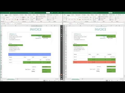
Task: Open Data tab in right window
Action: pyautogui.click(x=88, y=15)
